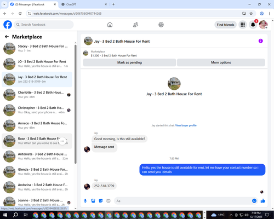The height and width of the screenshot is (219, 274).
Task: Open the Chrome profile icon
Action: click(x=261, y=14)
